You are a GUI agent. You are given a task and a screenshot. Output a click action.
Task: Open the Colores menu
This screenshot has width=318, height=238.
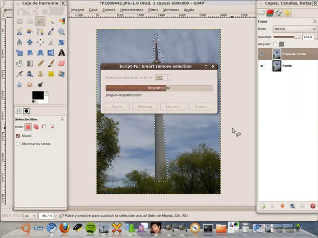click(109, 10)
